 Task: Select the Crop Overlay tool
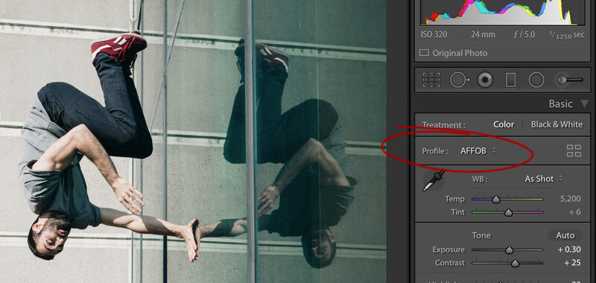click(x=431, y=80)
